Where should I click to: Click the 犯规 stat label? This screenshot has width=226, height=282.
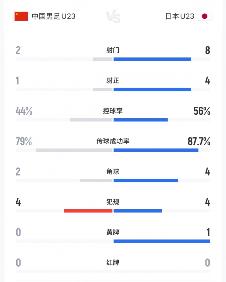click(x=113, y=202)
